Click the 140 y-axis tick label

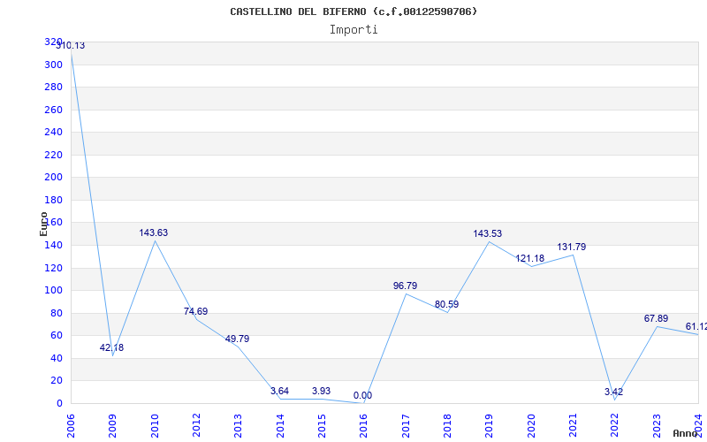(x=53, y=246)
